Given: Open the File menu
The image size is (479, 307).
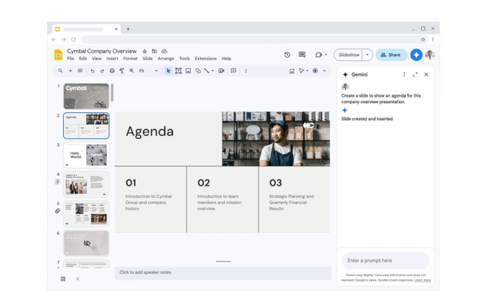Looking at the screenshot, I should pos(70,59).
